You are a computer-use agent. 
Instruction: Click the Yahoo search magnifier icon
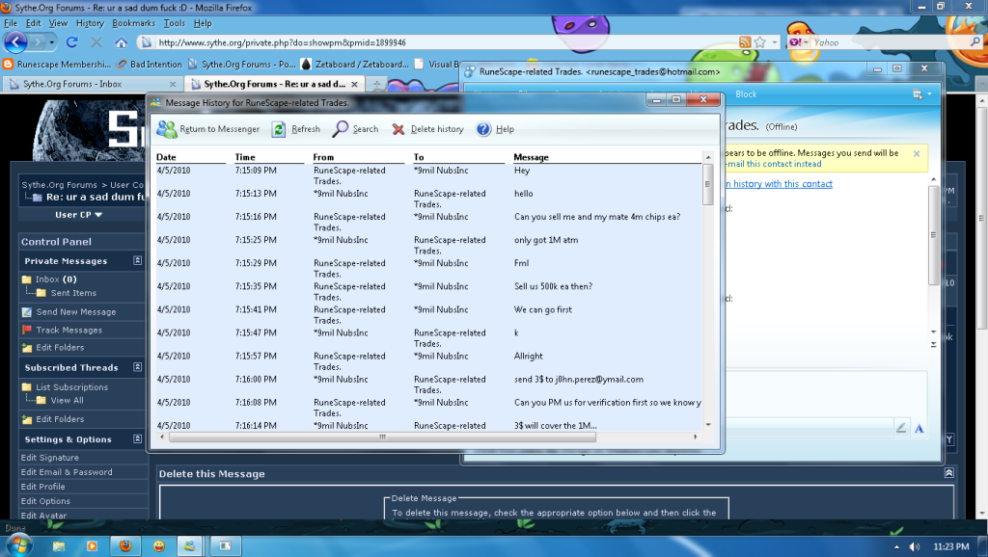tap(975, 42)
